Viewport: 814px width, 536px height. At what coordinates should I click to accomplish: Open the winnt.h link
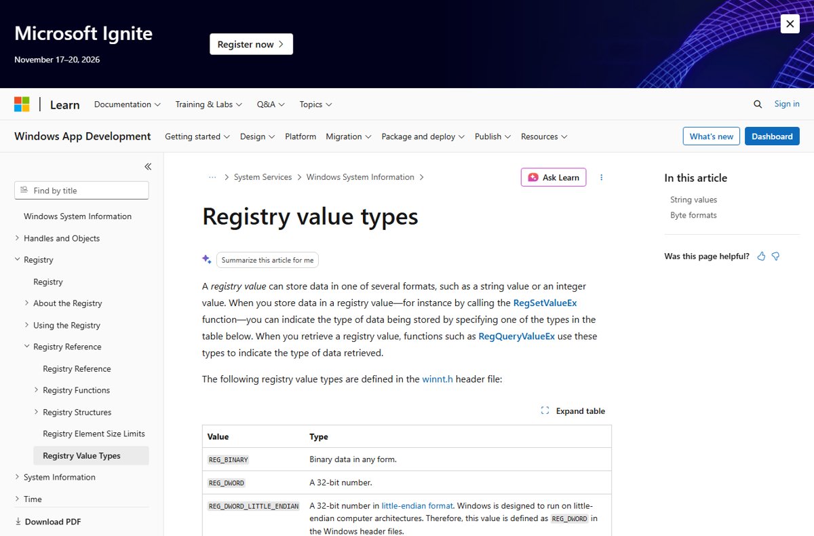click(x=438, y=379)
